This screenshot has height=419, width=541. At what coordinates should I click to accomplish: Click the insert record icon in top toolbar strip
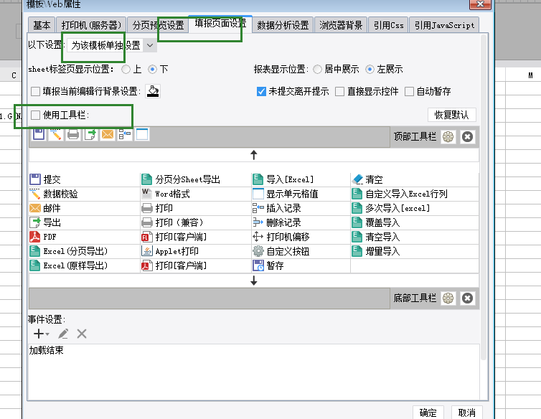125,134
